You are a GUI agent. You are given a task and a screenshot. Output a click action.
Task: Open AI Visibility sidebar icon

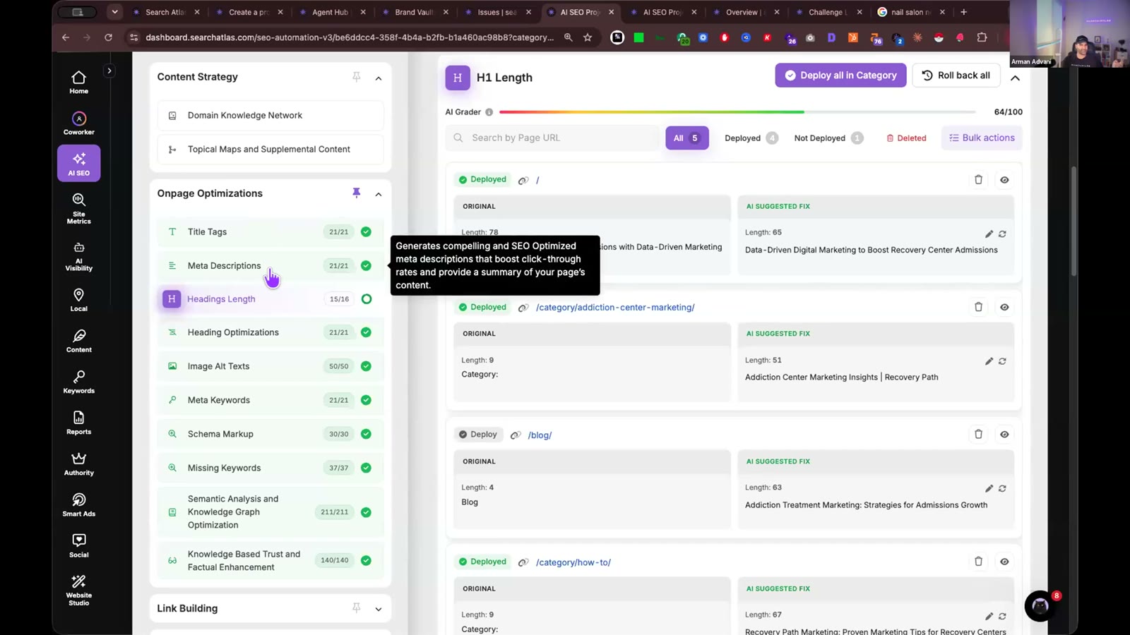click(78, 256)
